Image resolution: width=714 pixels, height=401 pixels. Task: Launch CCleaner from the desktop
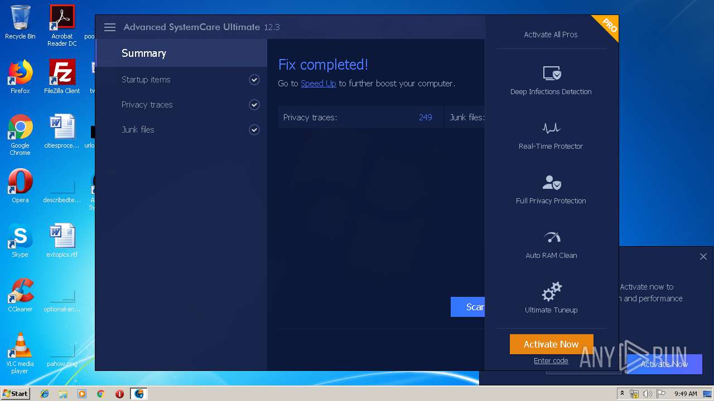tap(20, 295)
